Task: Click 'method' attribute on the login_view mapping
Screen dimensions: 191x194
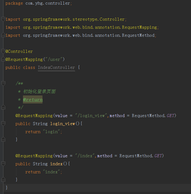Action: click(x=117, y=116)
